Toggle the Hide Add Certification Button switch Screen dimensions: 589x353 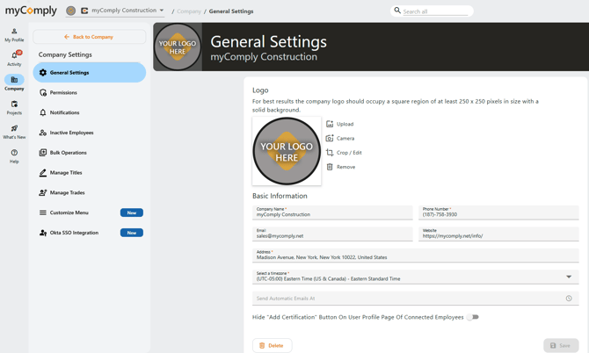(473, 317)
